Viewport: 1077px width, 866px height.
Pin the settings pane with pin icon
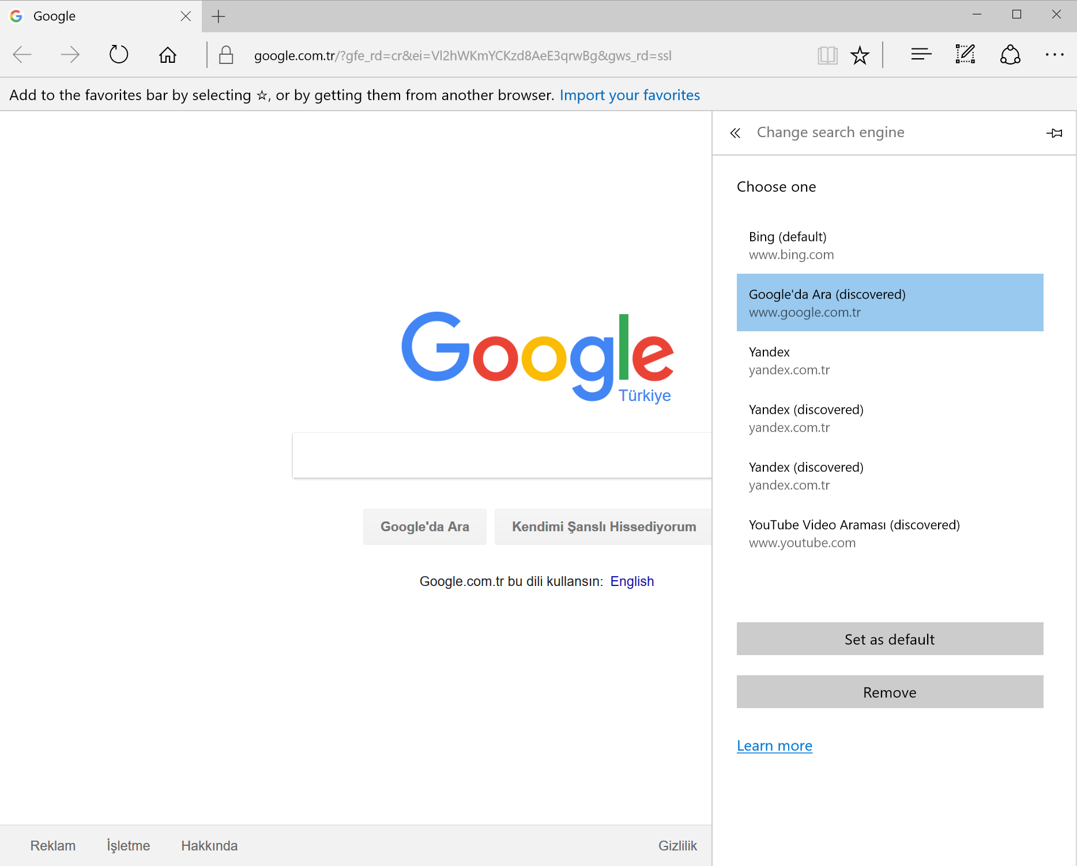1054,133
